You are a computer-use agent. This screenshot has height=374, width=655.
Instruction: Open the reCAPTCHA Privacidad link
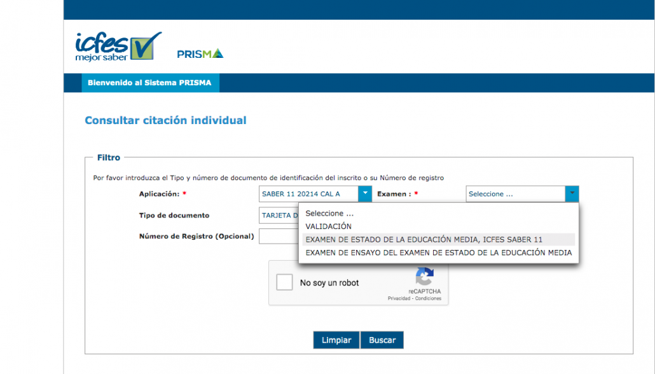[x=399, y=298]
